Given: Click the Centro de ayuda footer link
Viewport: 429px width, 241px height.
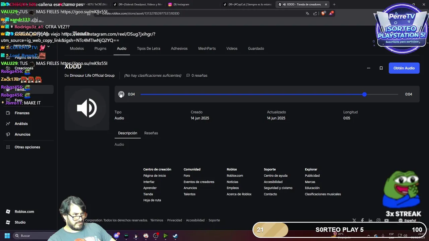Looking at the screenshot, I should pyautogui.click(x=275, y=176).
